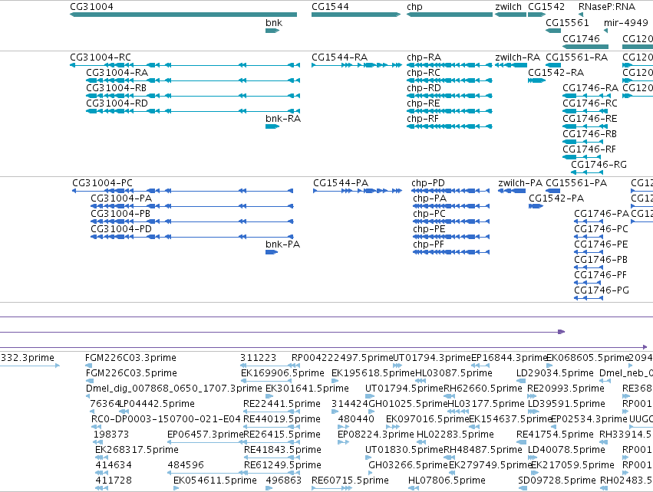
Task: Select the CG15561-RA transcript
Action: 553,65
